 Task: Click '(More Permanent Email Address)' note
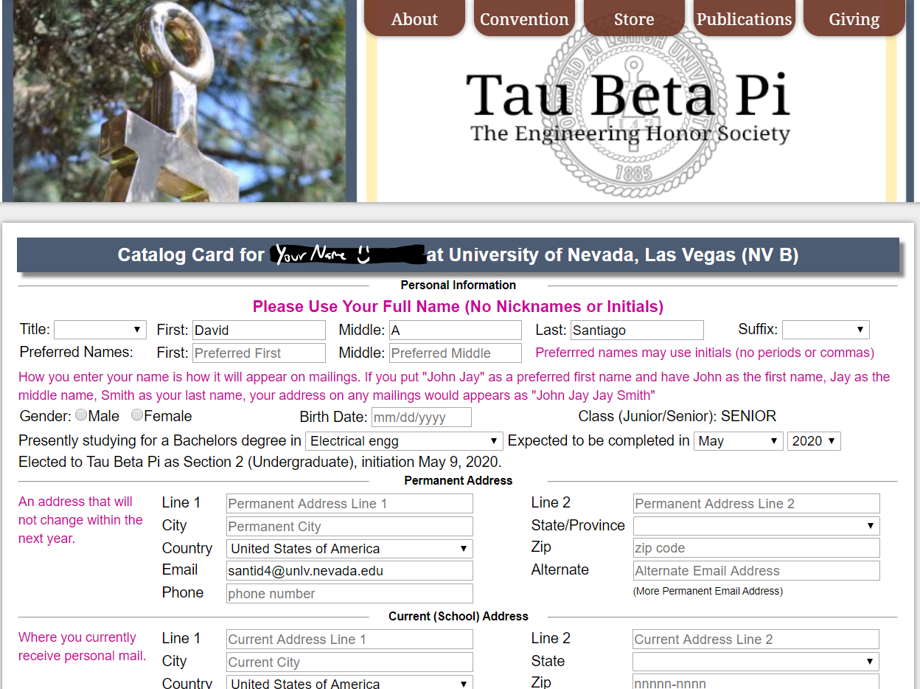708,591
